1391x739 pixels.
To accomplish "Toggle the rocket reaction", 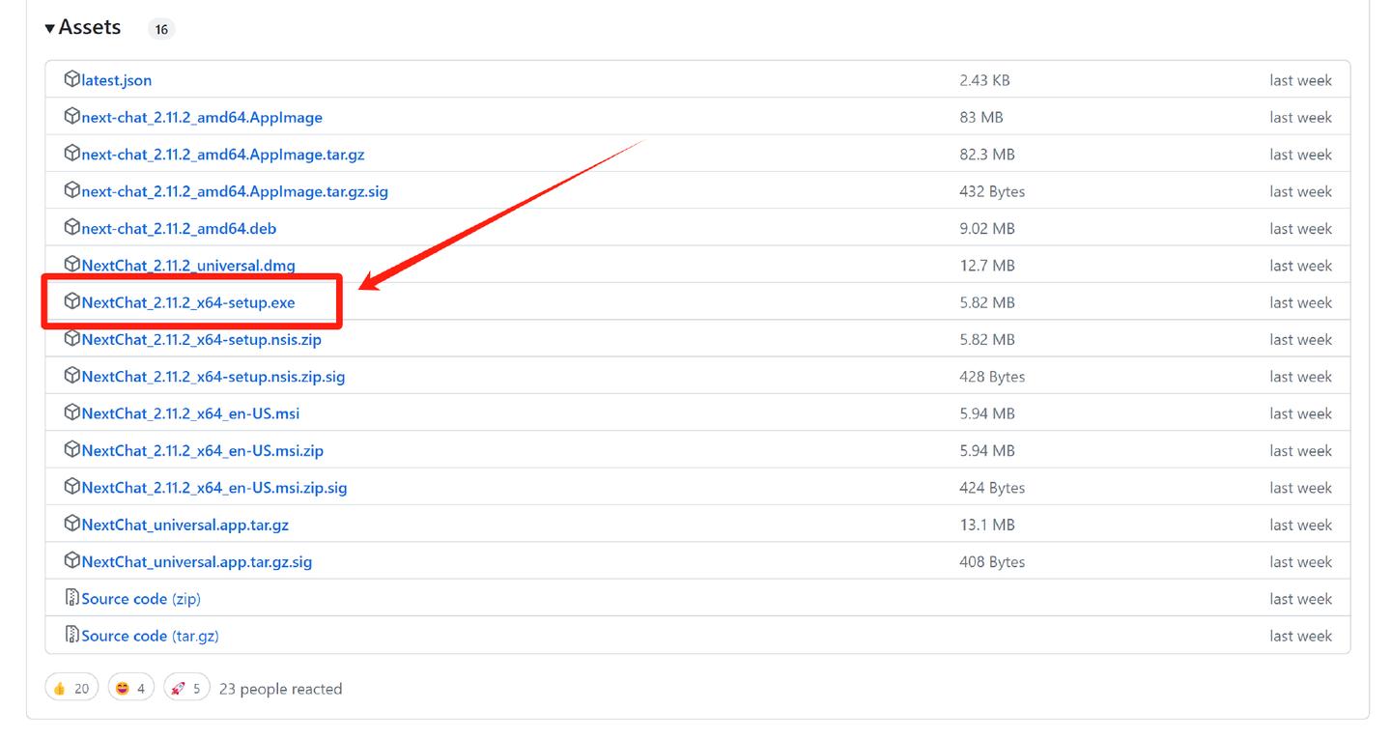I will pos(186,688).
